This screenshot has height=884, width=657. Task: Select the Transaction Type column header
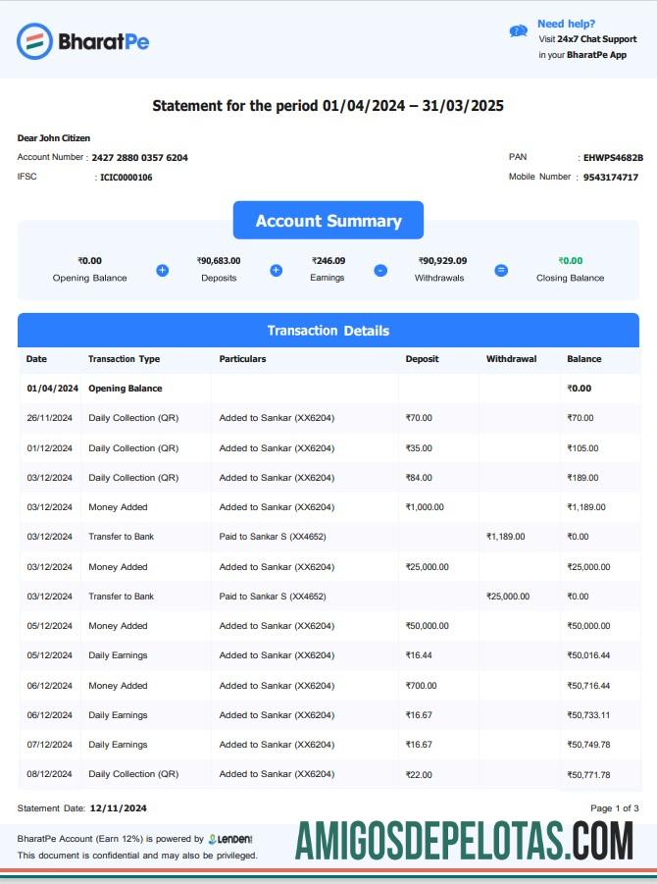[124, 359]
